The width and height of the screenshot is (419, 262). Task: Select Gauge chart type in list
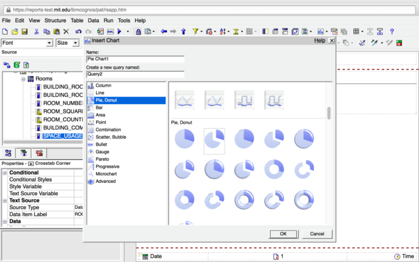coord(101,151)
